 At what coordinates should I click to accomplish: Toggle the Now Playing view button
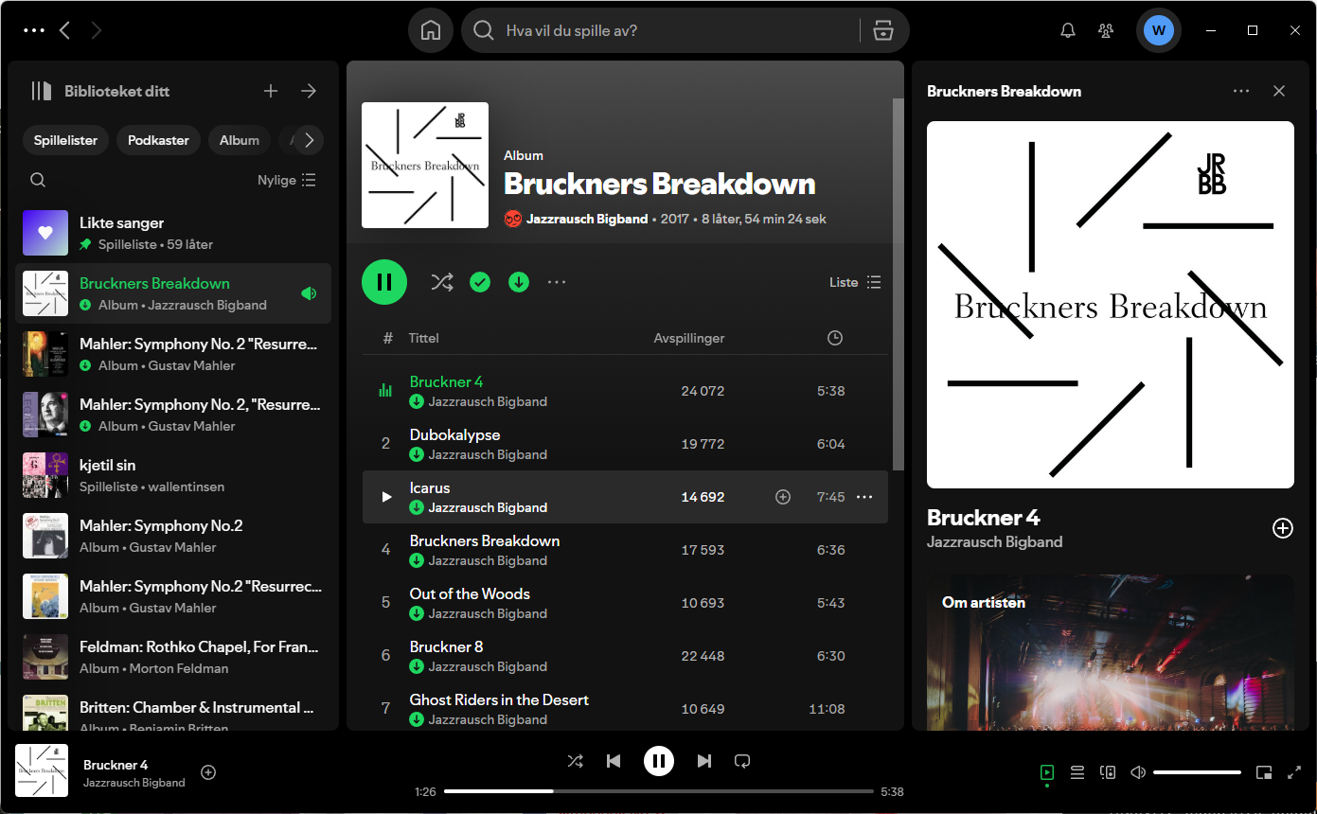1046,773
